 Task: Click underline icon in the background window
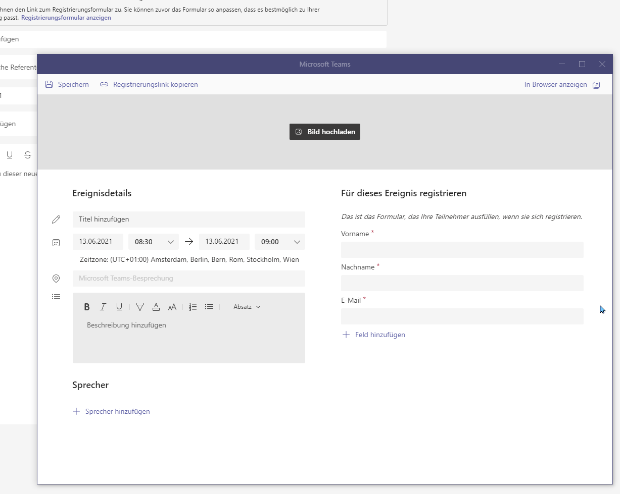point(10,155)
